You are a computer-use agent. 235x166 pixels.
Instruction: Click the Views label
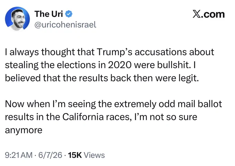point(94,155)
